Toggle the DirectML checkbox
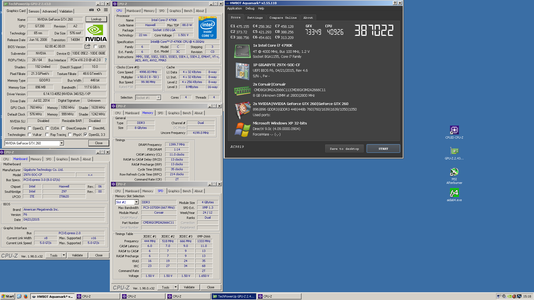 (x=90, y=128)
